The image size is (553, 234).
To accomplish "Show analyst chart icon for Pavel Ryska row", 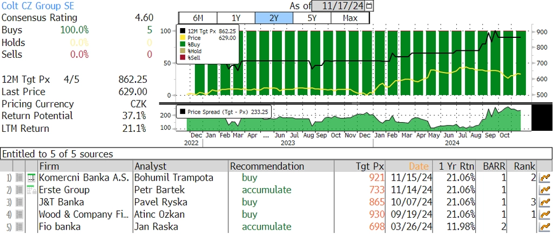I will coord(545,202).
